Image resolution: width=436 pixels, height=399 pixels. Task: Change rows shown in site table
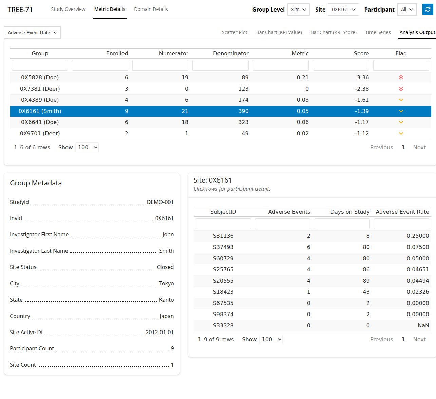point(87,147)
